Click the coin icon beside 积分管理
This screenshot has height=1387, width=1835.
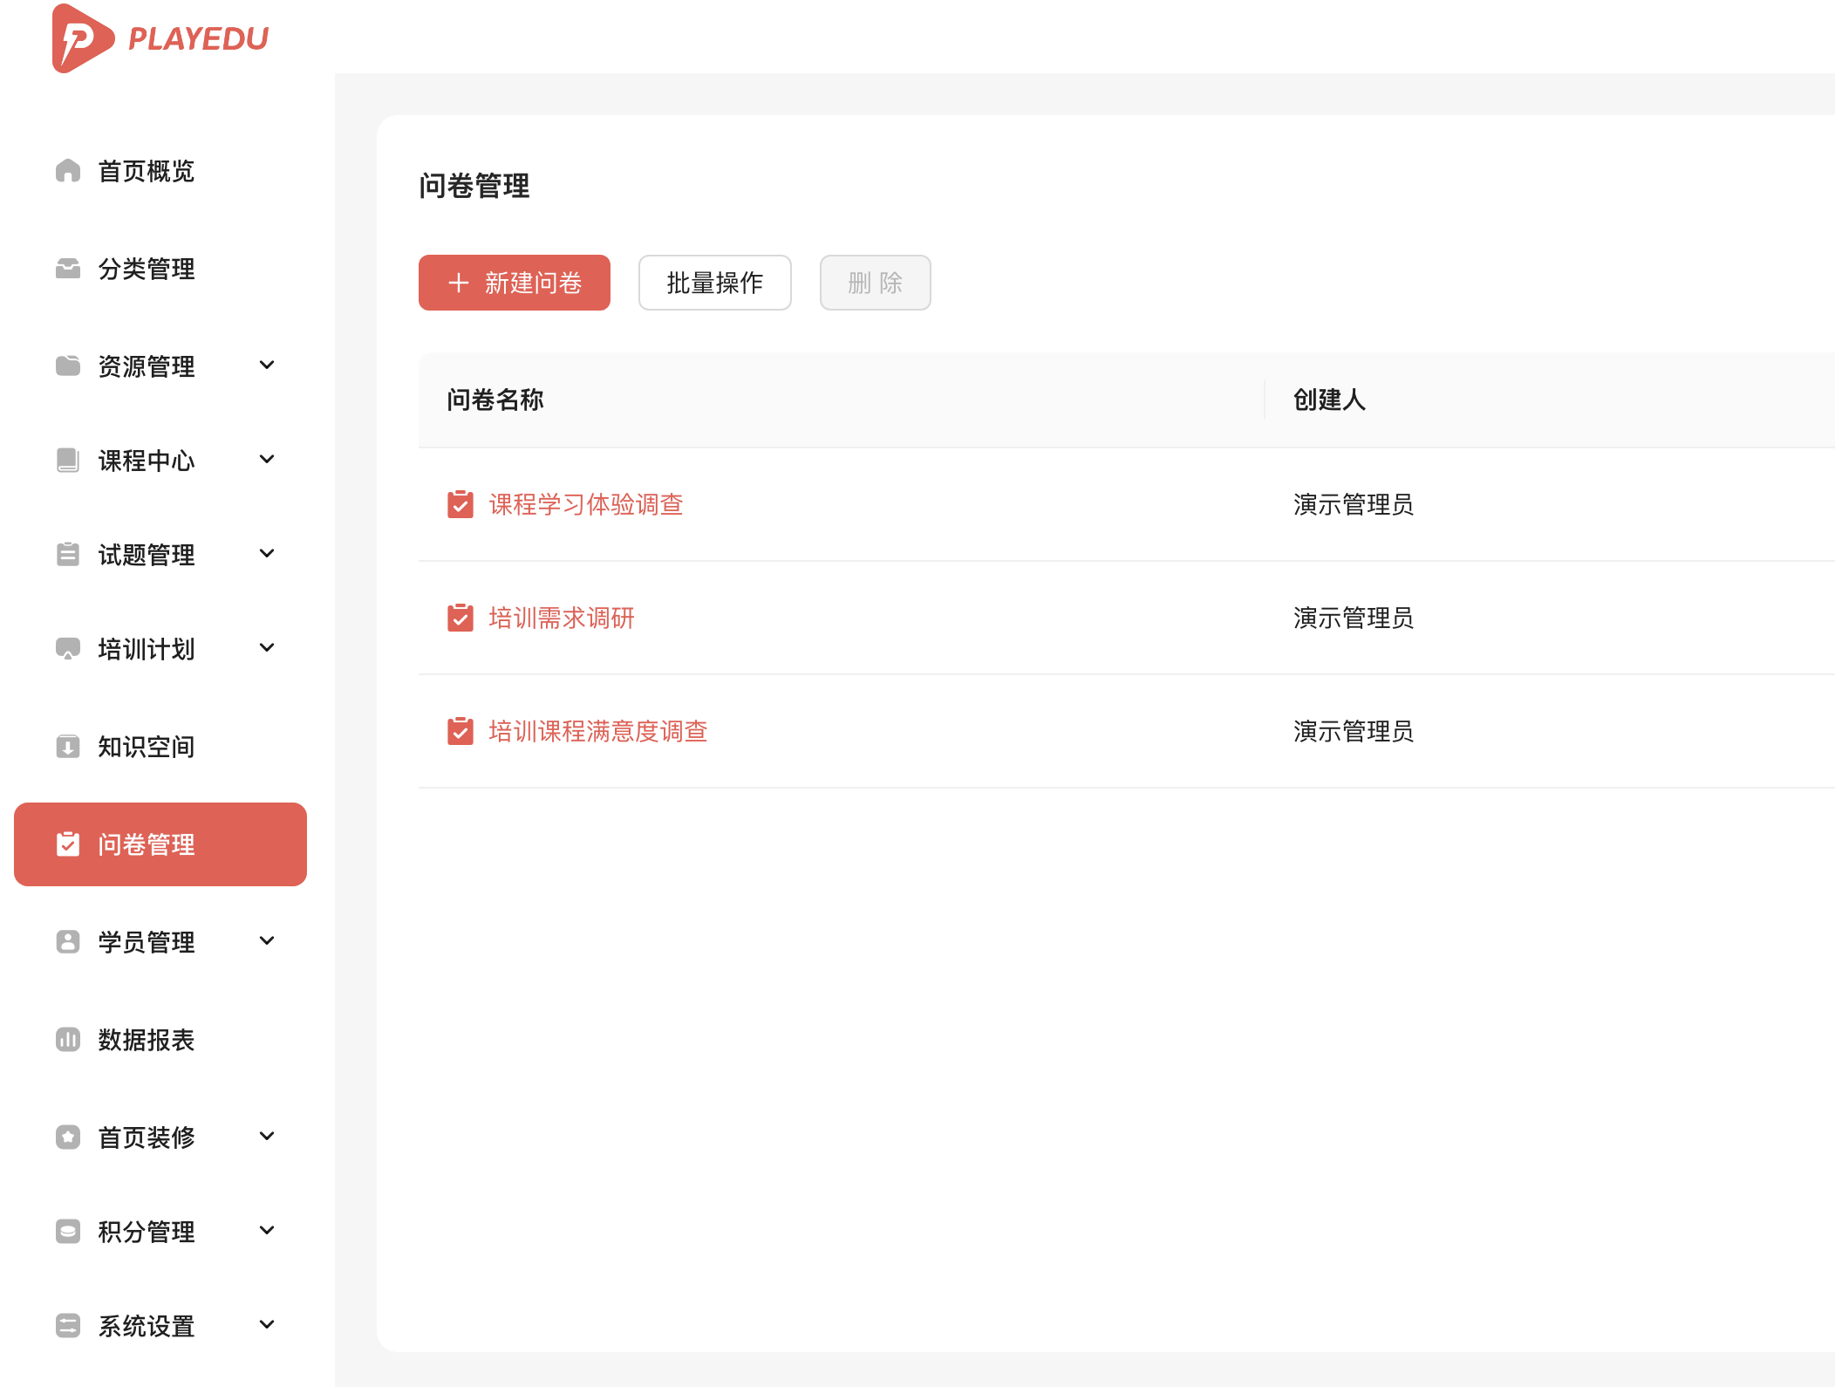pos(68,1232)
